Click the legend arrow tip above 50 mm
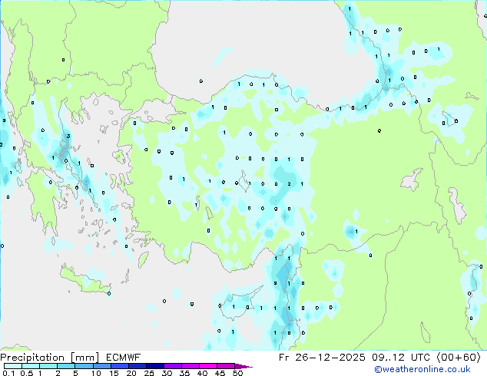The width and height of the screenshot is (487, 376). [x=243, y=366]
